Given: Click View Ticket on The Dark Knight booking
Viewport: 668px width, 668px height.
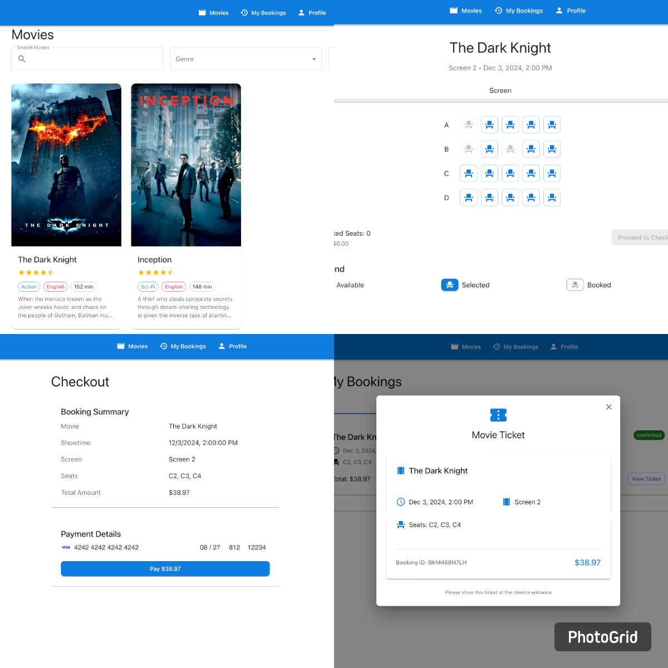Looking at the screenshot, I should (645, 479).
